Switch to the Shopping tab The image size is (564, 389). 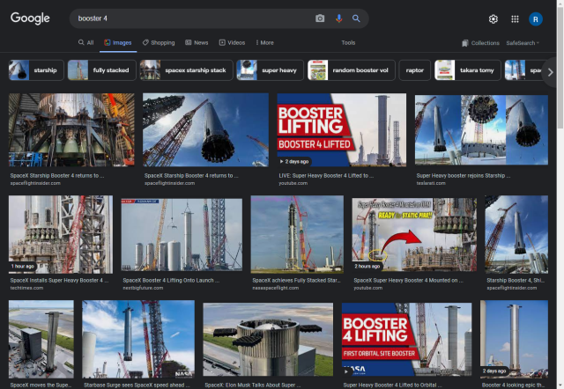point(159,42)
